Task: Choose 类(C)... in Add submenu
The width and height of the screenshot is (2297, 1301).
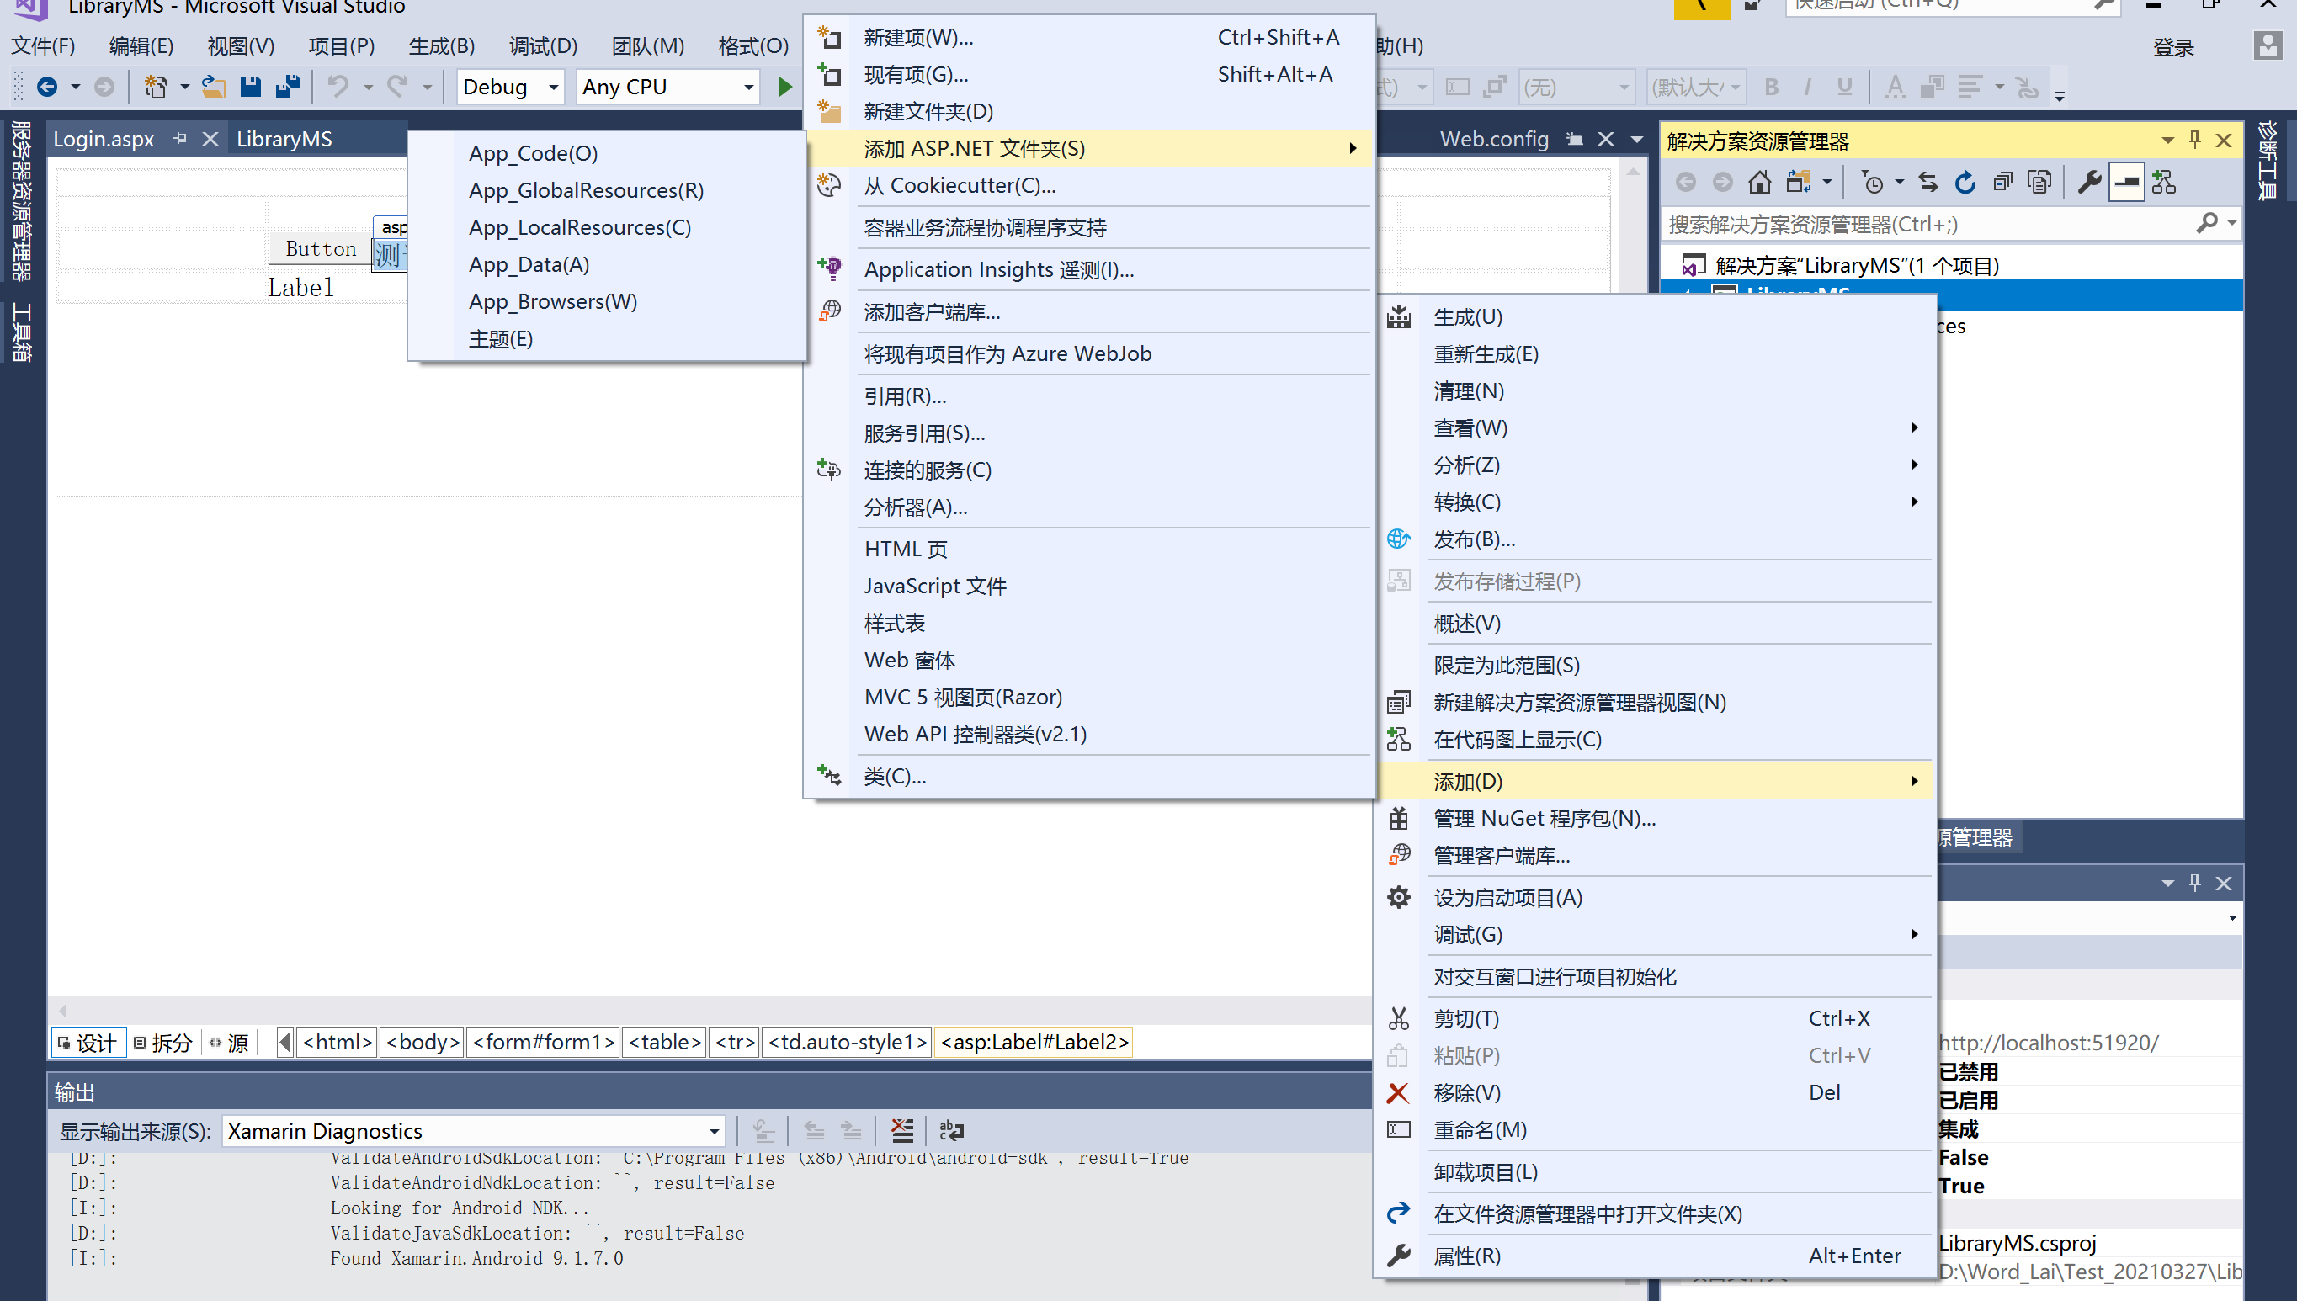Action: click(x=1089, y=776)
